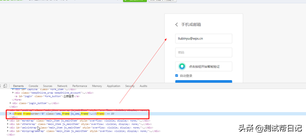
Task: Open the Network tab
Action: click(x=62, y=86)
